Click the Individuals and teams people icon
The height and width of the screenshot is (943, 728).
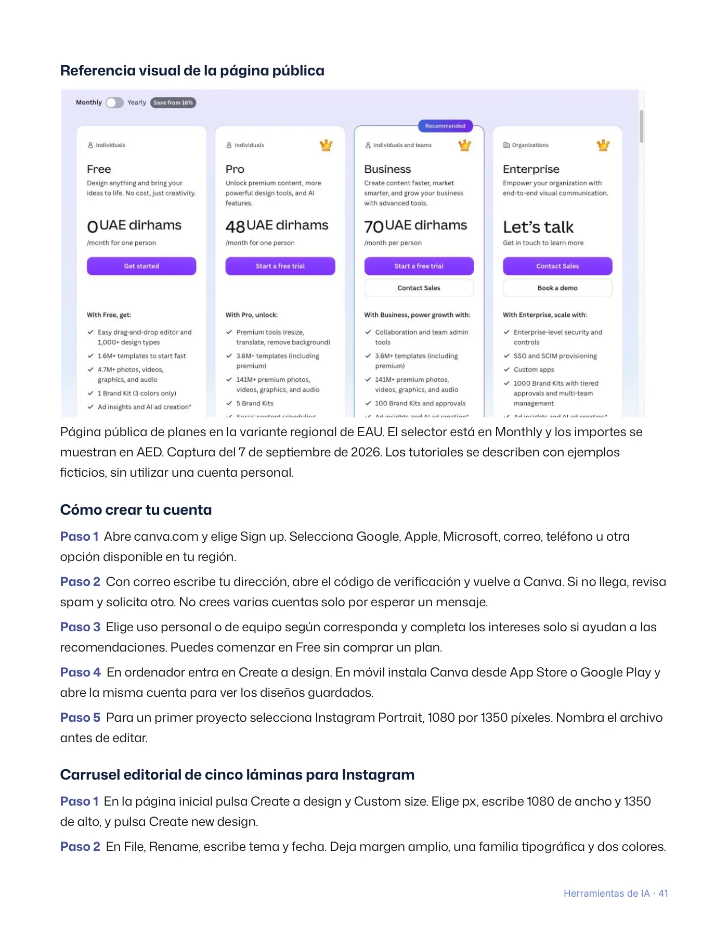pos(368,145)
